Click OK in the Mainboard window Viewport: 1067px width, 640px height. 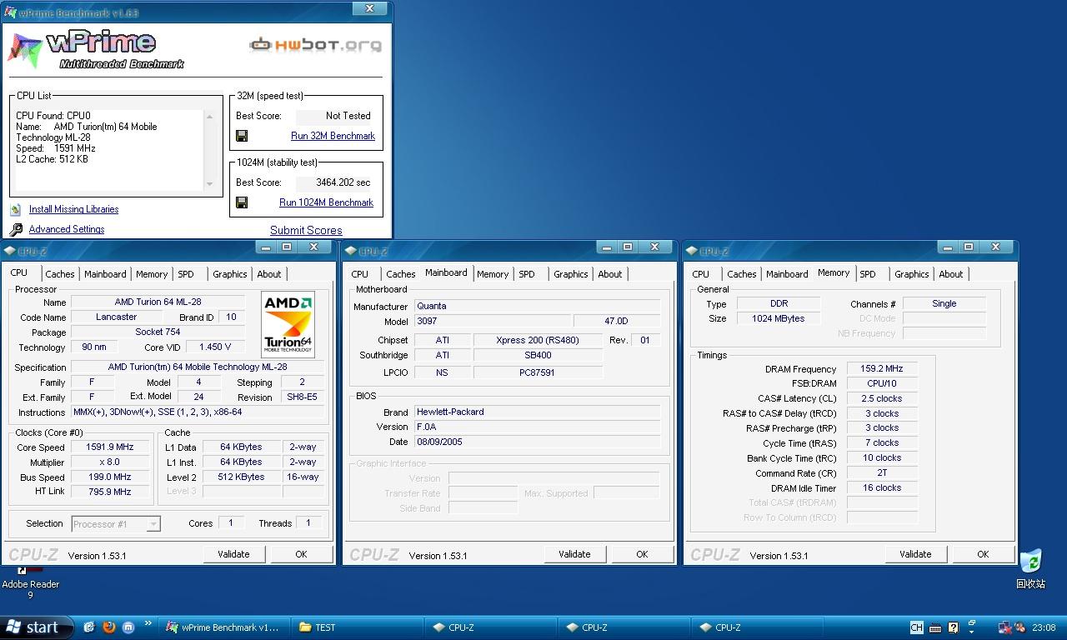pos(642,554)
